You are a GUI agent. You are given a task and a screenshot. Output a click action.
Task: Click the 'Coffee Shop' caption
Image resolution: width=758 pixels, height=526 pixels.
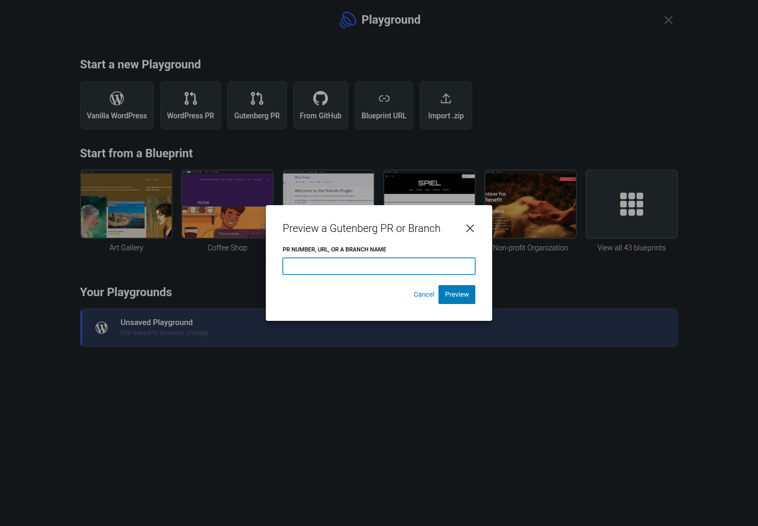227,248
